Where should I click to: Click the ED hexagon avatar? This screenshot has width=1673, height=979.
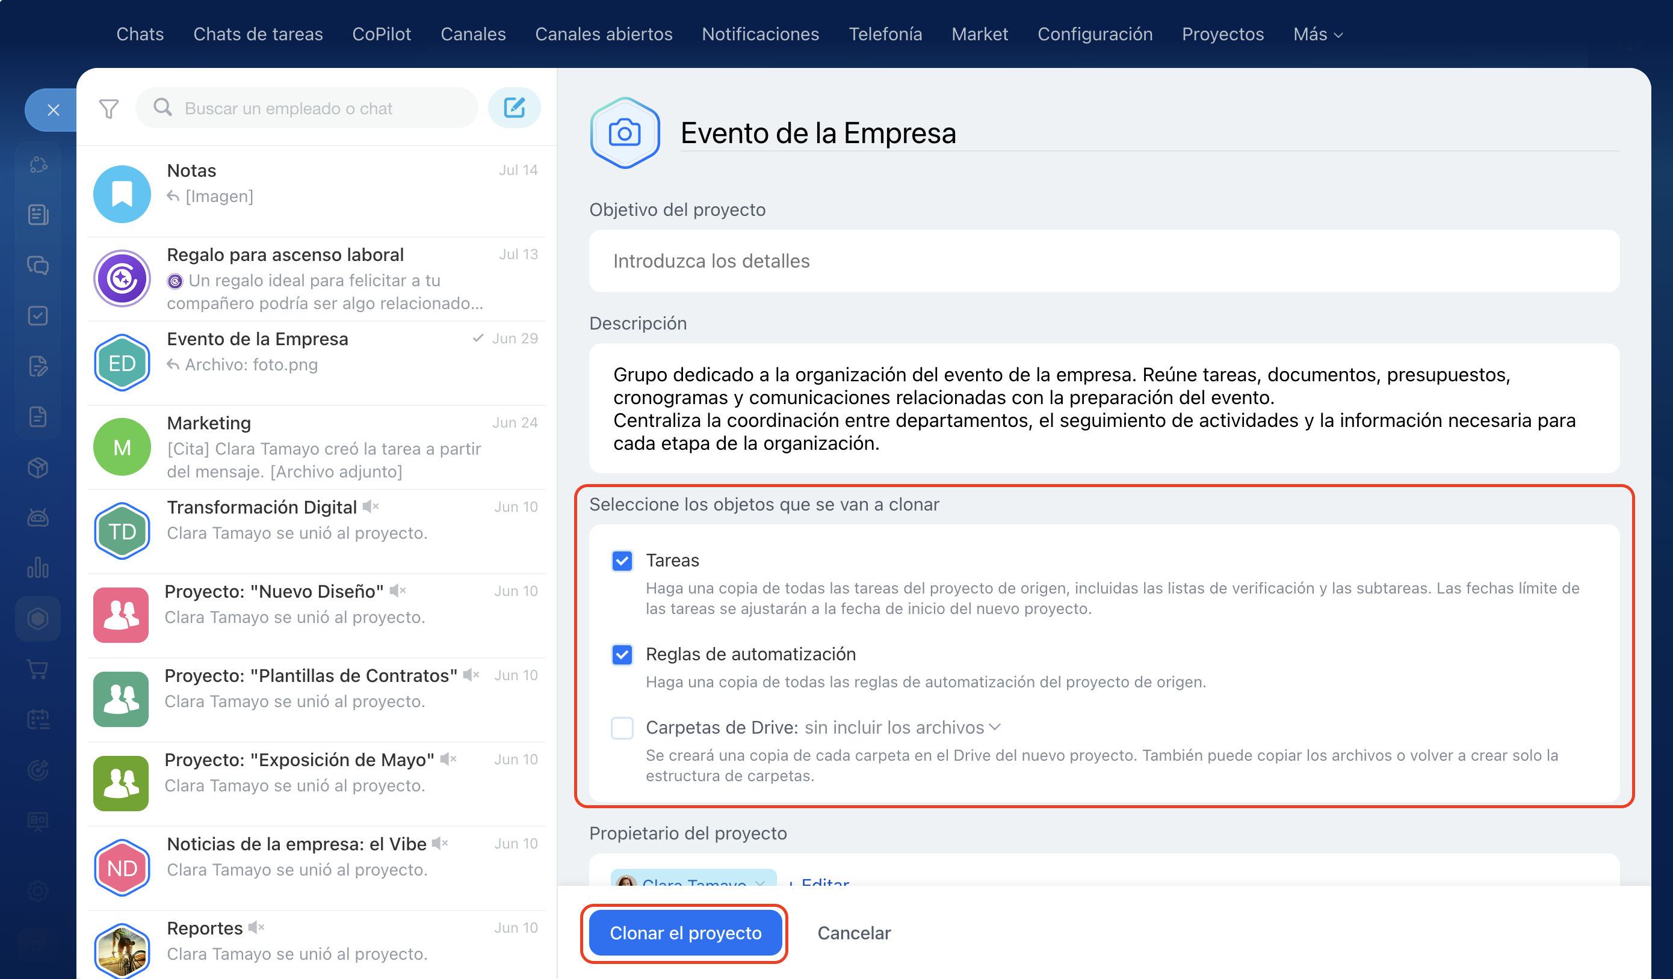122,362
